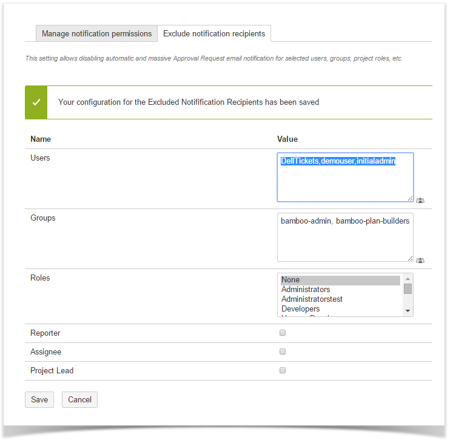Click the Cancel button
Image resolution: width=453 pixels, height=443 pixels.
(x=79, y=400)
